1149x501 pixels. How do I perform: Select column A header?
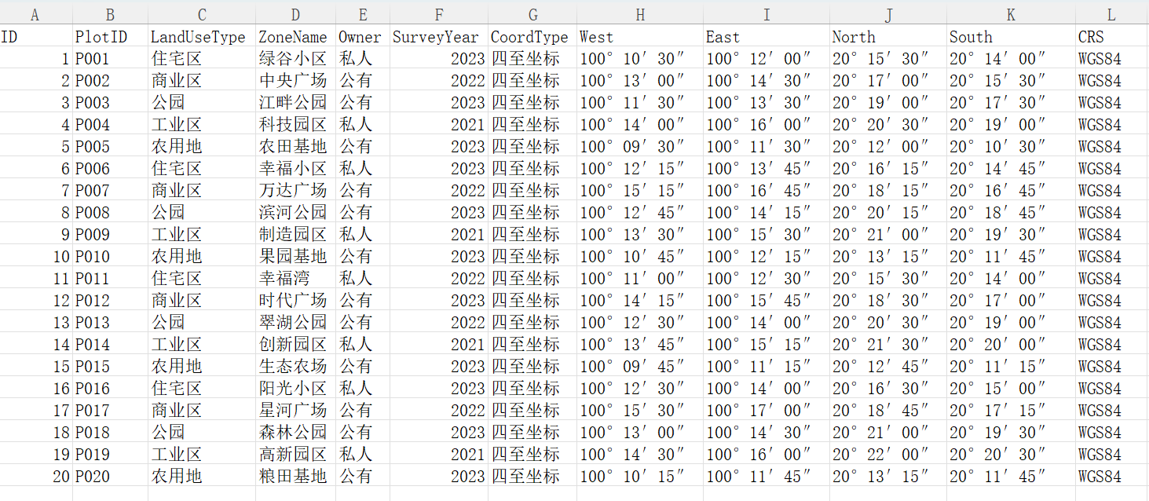tap(36, 14)
